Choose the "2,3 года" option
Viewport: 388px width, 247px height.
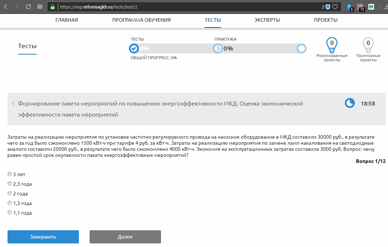coord(10,184)
